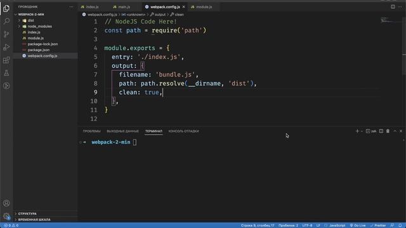Open the Run and Debug view

(6, 47)
